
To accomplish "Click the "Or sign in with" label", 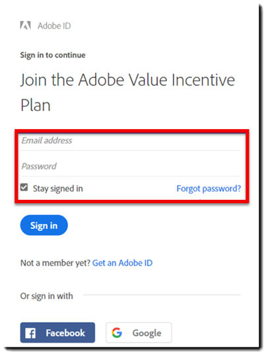I will [47, 296].
